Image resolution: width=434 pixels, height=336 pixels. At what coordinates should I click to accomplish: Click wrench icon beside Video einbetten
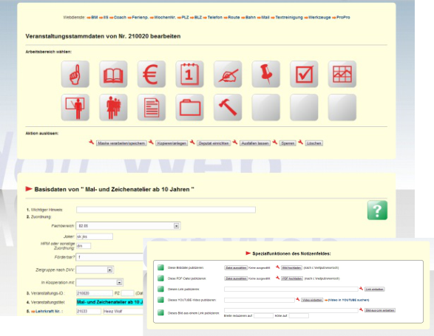pyautogui.click(x=297, y=299)
